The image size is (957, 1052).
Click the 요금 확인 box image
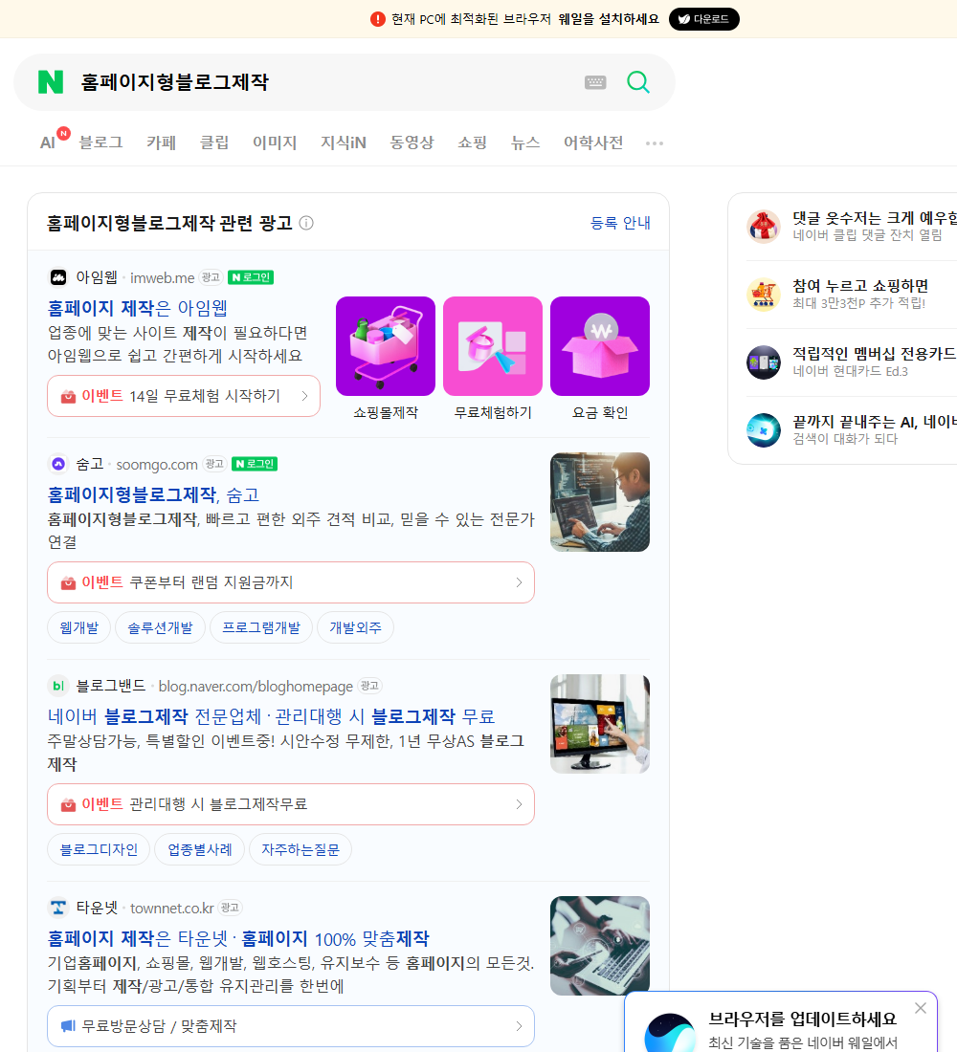pyautogui.click(x=600, y=346)
